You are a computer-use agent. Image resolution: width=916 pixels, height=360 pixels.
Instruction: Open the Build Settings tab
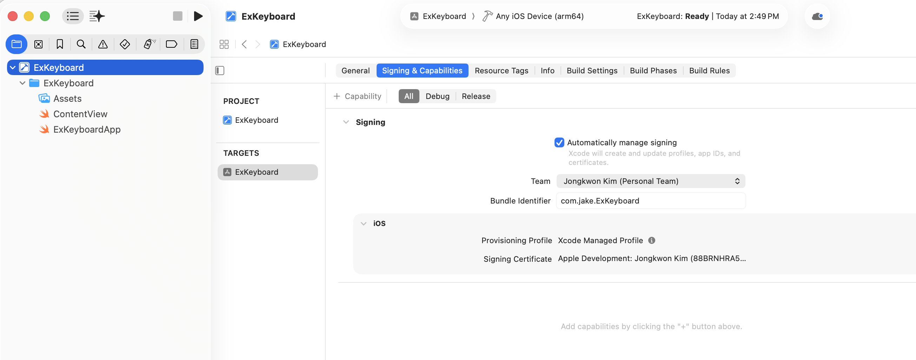[592, 71]
